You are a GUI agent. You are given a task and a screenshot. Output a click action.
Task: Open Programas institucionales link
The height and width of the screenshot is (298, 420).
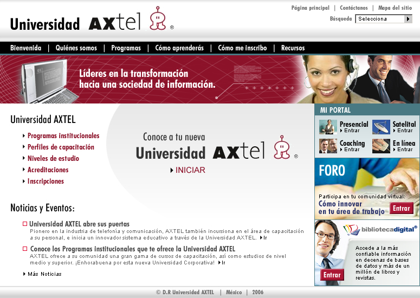[63, 136]
